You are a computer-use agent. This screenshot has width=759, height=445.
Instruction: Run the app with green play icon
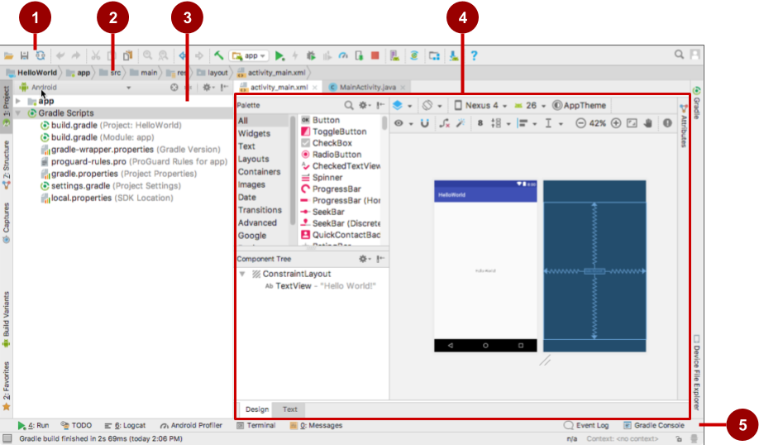click(x=279, y=55)
